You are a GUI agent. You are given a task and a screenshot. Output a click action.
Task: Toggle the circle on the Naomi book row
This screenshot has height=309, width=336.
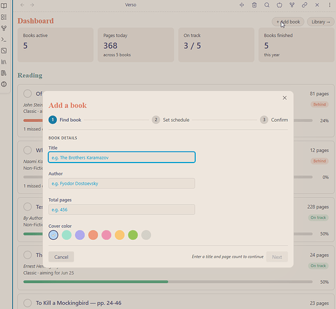coord(27,150)
